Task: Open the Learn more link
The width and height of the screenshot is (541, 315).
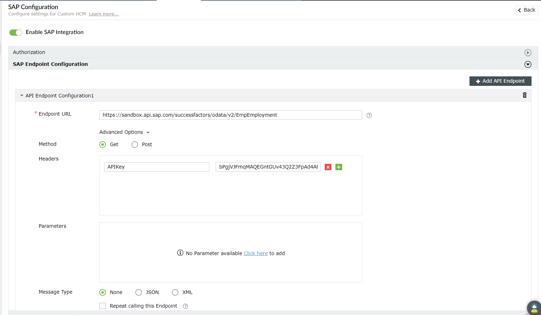Action: tap(104, 14)
